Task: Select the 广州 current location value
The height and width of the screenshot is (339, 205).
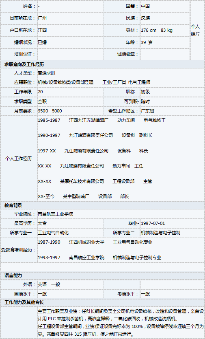Action: click(x=42, y=18)
